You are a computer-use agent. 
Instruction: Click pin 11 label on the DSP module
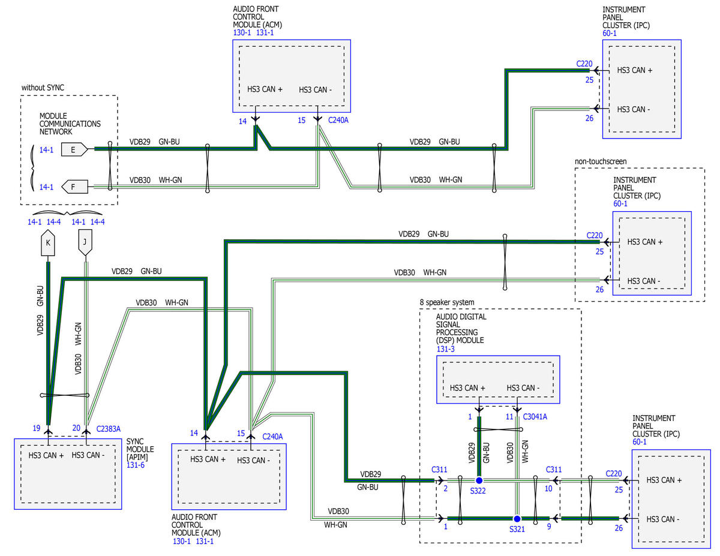click(509, 416)
